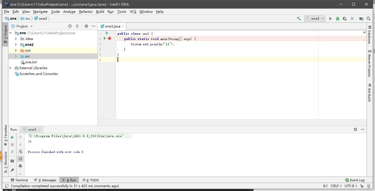Rerun one3 in the Run panel
The image size is (375, 191).
(12, 137)
